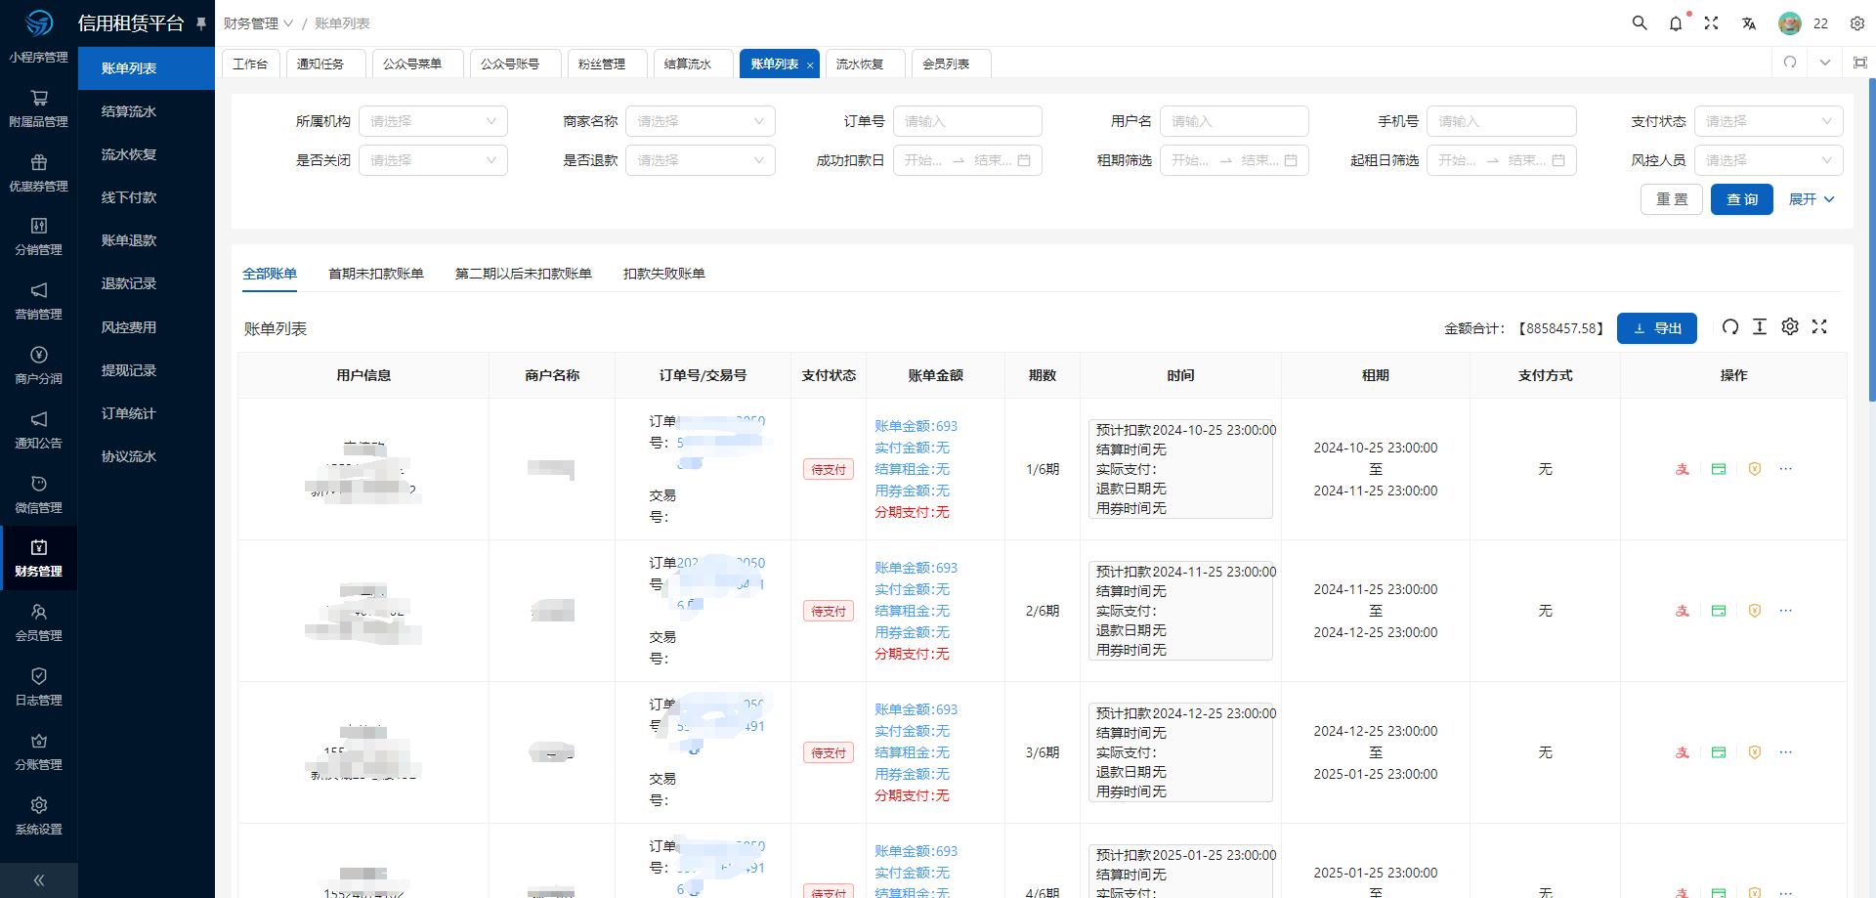Screen dimensions: 1876x898
Task: Open the 支付状态 dropdown
Action: pos(1769,121)
